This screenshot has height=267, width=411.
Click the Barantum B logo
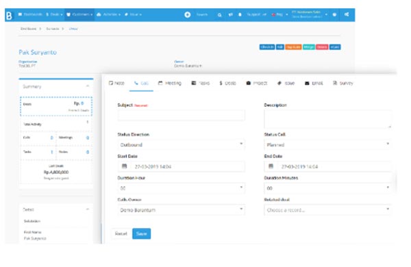point(9,16)
